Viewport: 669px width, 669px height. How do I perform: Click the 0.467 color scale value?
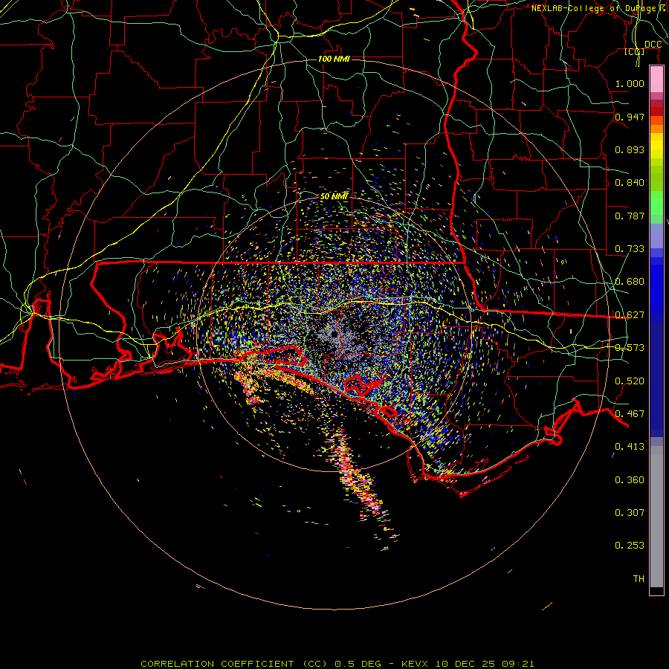pos(630,414)
